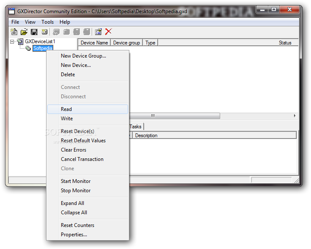Image resolution: width=311 pixels, height=249 pixels.
Task: Click the GXDeviceList1 tree node icon
Action: tap(20, 41)
